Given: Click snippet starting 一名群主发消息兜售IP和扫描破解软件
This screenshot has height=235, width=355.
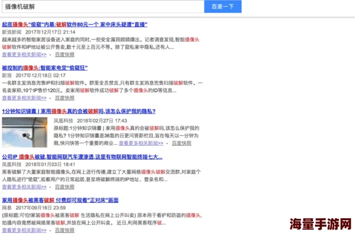Looking at the screenshot, I should coord(102,87).
